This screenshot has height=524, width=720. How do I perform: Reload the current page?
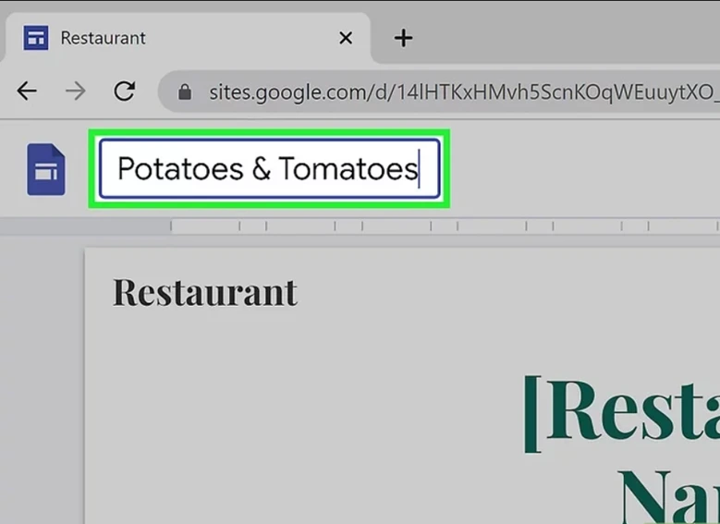[124, 91]
